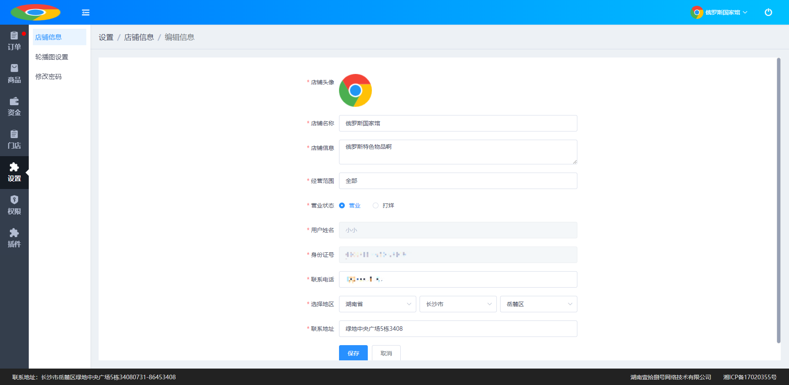Expand the 俄罗斯国家馆 user account menu
The height and width of the screenshot is (385, 789).
[x=726, y=12]
